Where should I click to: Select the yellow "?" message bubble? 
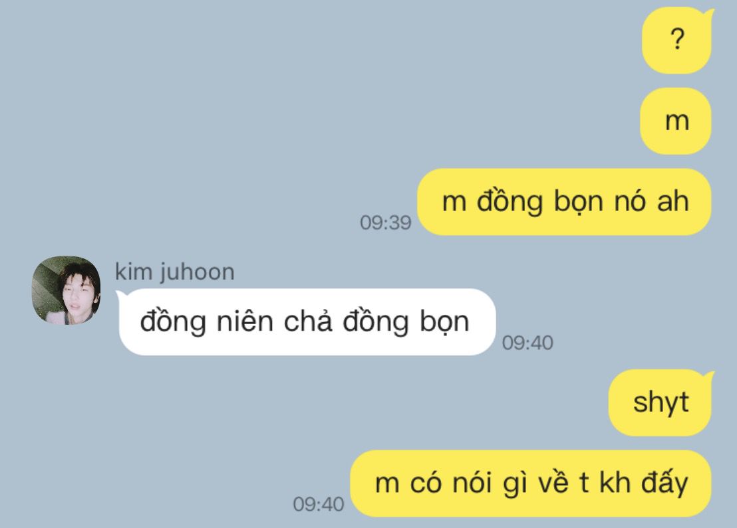(677, 41)
